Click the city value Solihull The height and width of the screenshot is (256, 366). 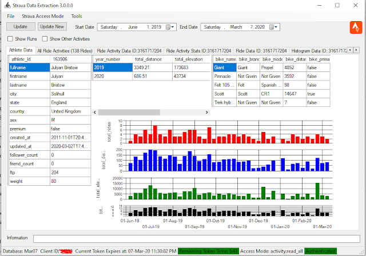point(70,94)
